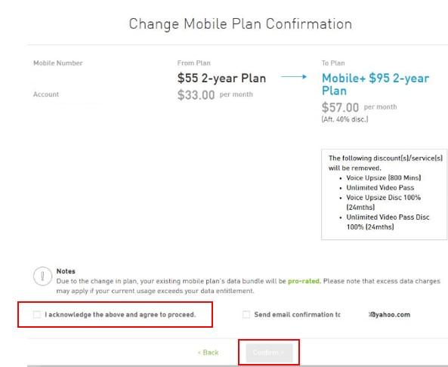Open the green pro-rated link

tap(304, 281)
